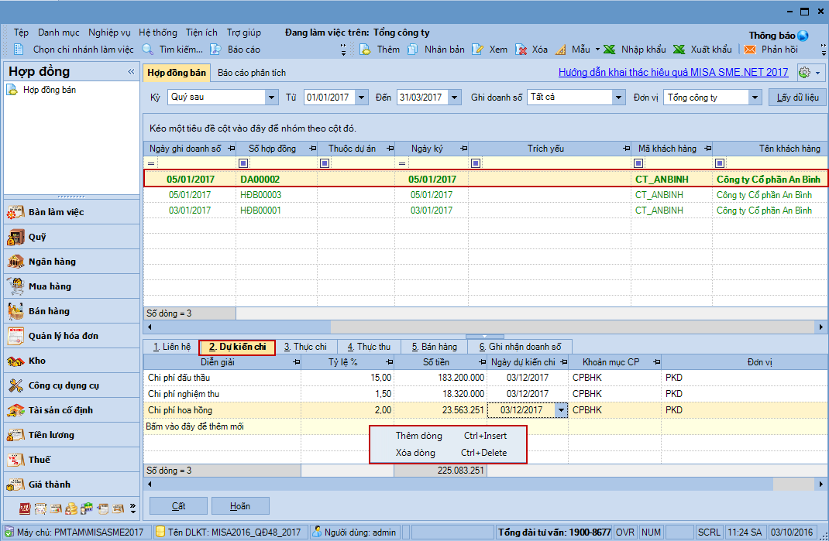Click the Tìm kiếm search toolbar icon
The width and height of the screenshot is (829, 541).
tap(148, 50)
